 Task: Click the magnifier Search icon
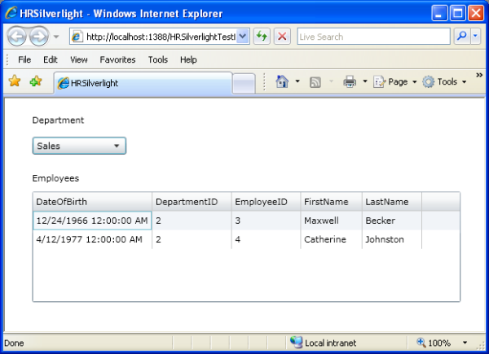pyautogui.click(x=462, y=37)
